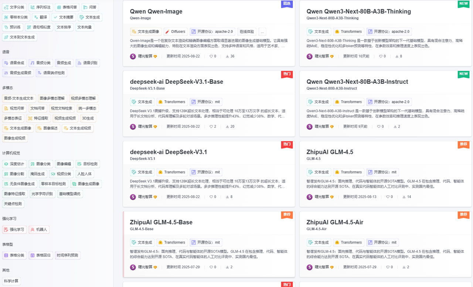Open the ZhipuAI GLM-4.5-Air title
The height and width of the screenshot is (287, 473).
tap(335, 222)
